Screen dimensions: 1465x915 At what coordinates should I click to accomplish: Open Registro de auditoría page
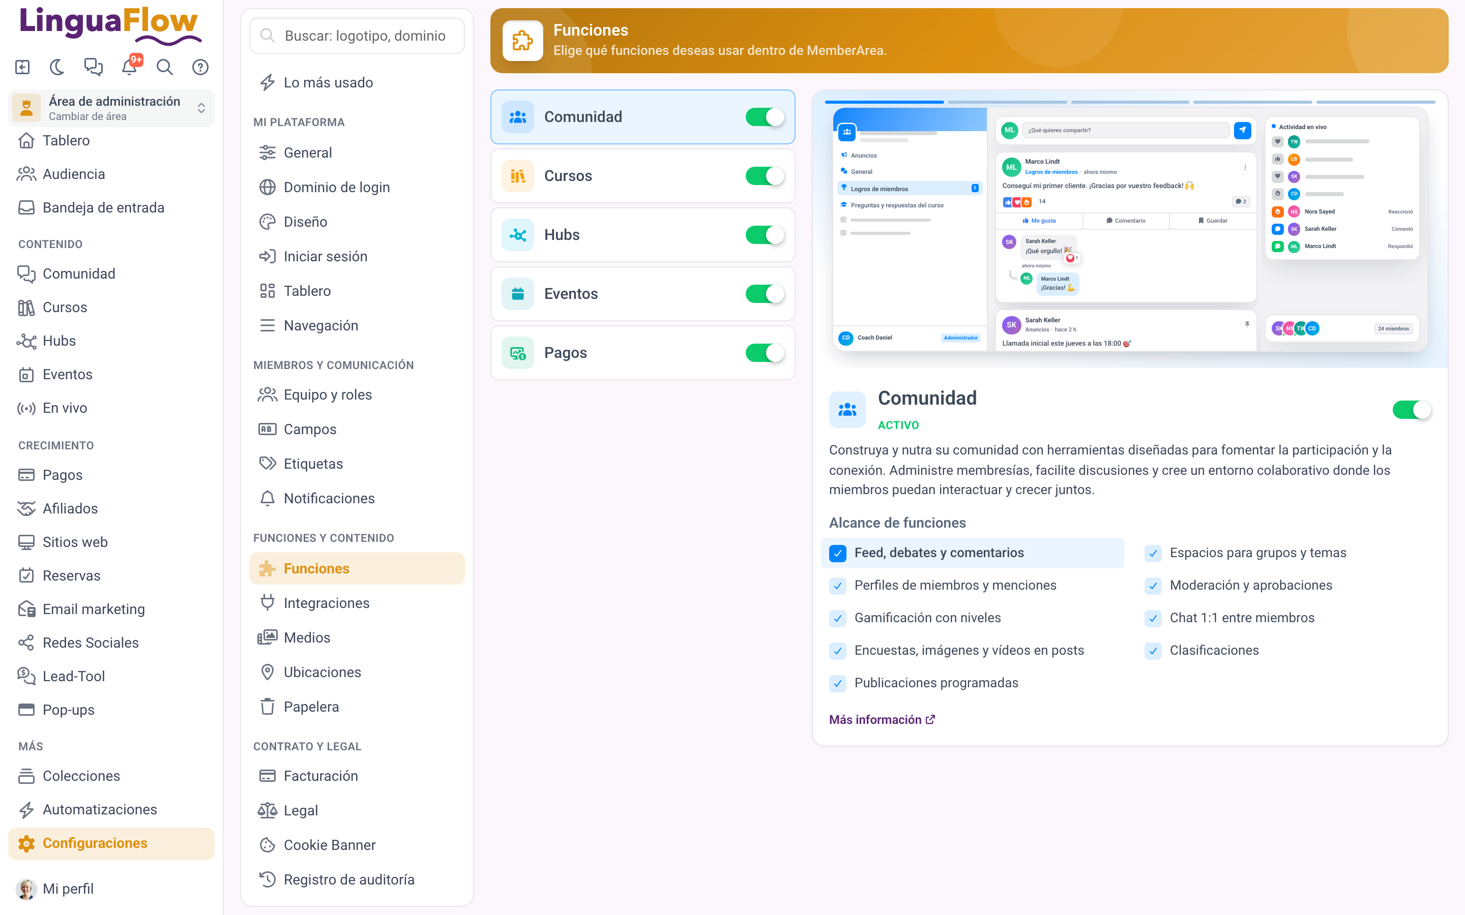357,880
